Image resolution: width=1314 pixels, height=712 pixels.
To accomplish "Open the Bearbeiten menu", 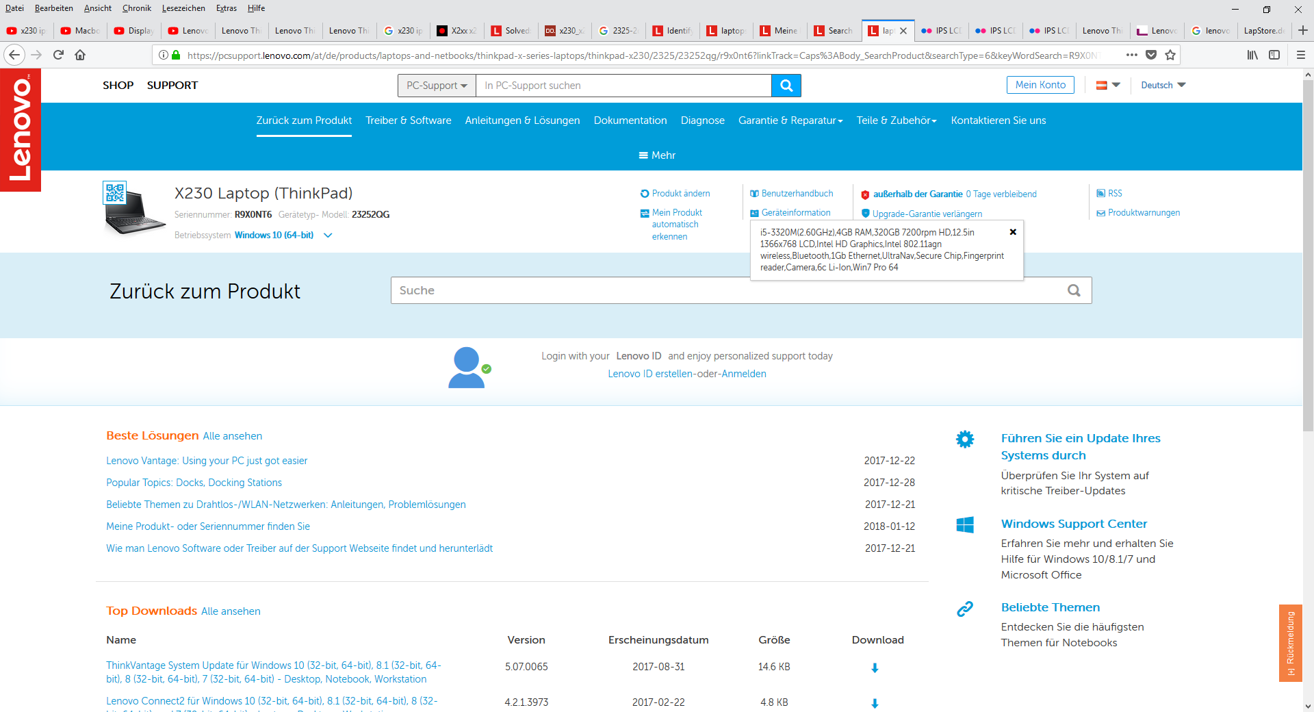I will point(54,8).
